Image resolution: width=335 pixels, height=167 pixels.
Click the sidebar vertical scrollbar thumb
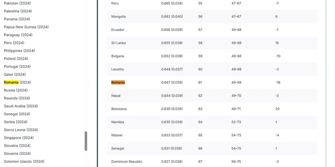(86, 141)
